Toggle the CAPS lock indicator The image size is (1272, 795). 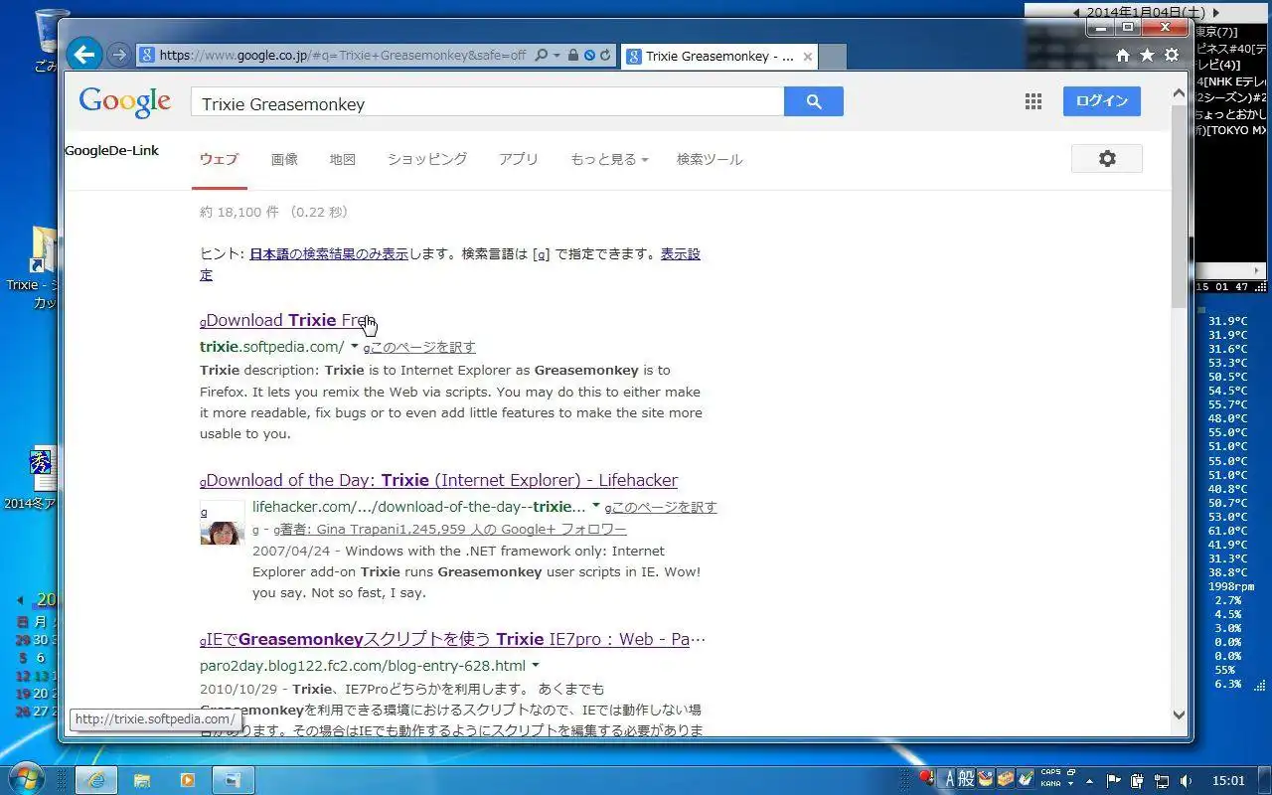click(x=1050, y=773)
